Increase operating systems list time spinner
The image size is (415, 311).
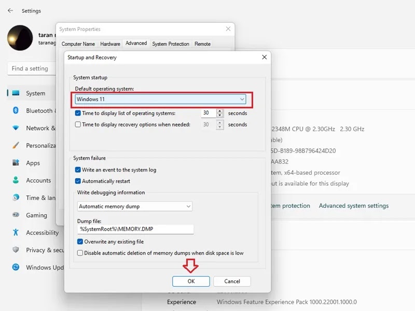[219, 111]
